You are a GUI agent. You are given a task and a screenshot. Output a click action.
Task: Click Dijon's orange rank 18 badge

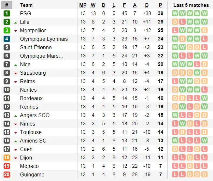(x=7, y=158)
